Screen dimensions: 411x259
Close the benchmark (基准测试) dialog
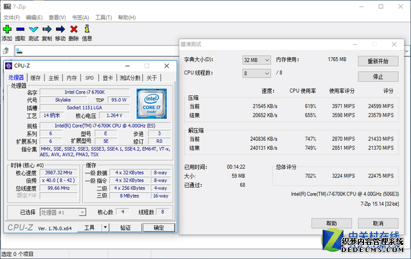click(x=394, y=44)
